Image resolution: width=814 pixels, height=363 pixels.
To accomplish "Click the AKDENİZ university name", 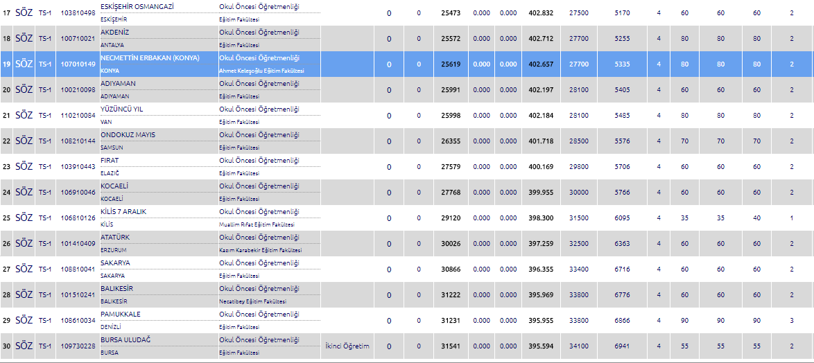I will pyautogui.click(x=115, y=32).
